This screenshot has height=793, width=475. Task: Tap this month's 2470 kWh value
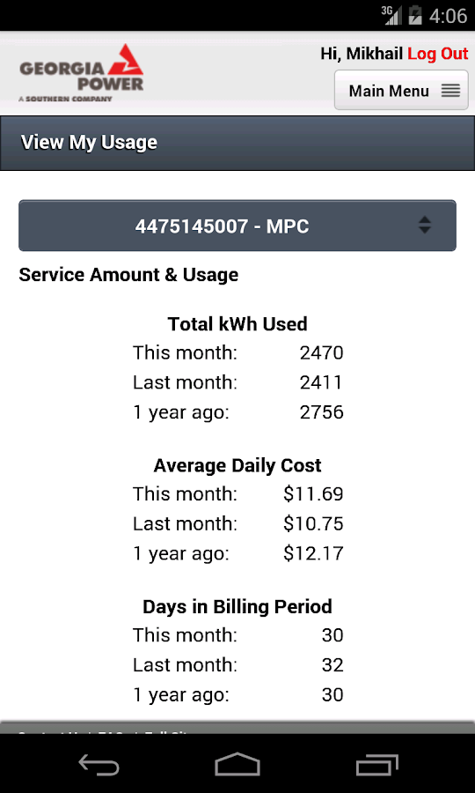322,352
